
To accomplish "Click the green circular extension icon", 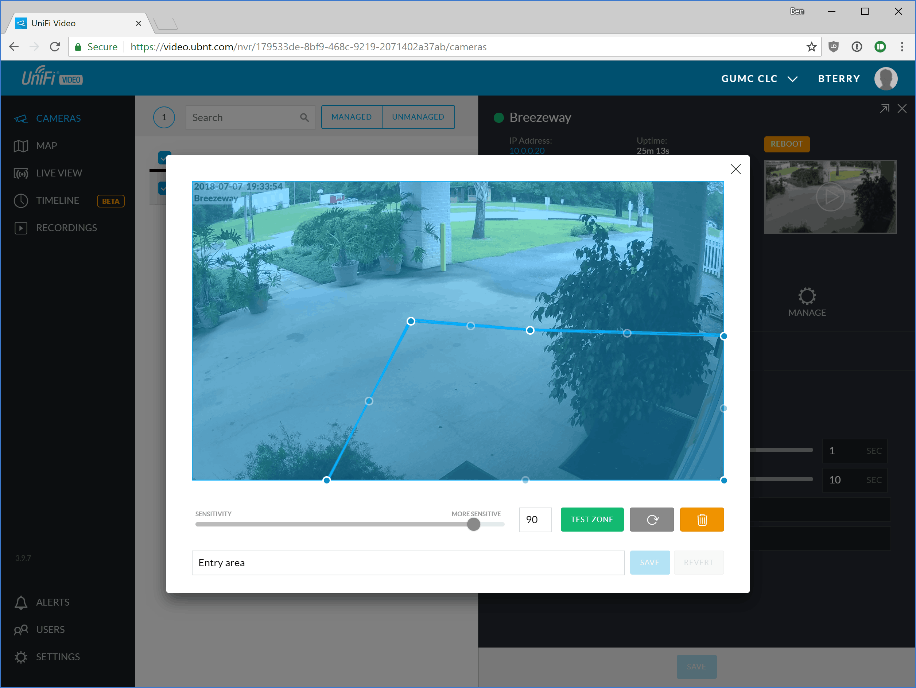I will (880, 47).
